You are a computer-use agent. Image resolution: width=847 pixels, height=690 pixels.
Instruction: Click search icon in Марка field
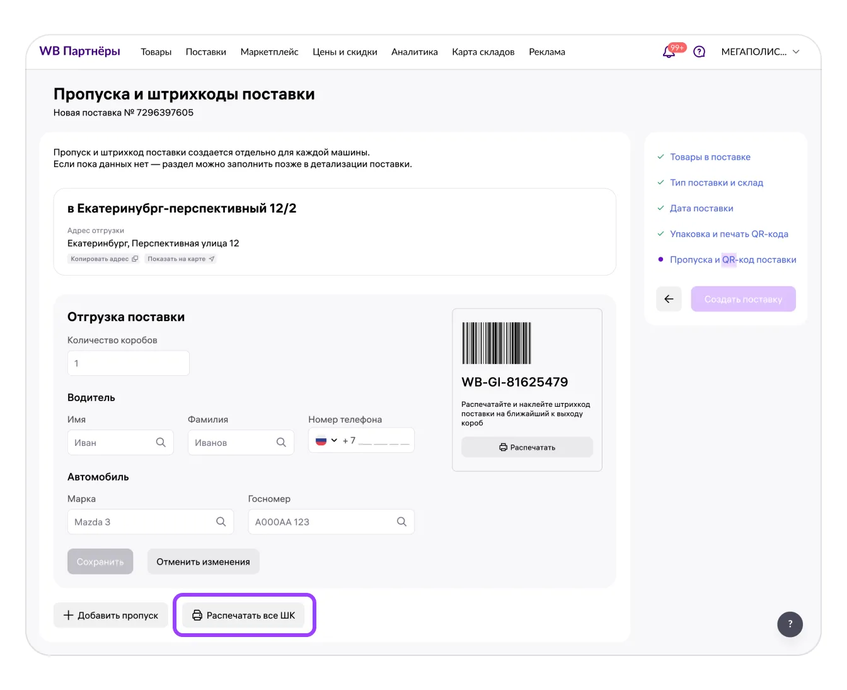tap(221, 522)
